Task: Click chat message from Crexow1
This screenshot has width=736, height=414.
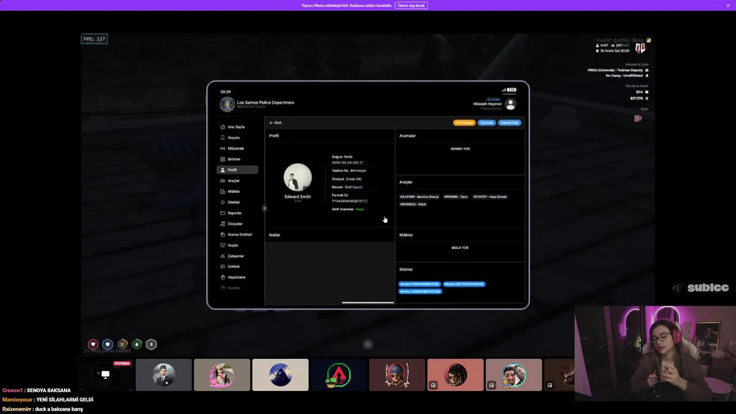Action: (36, 390)
